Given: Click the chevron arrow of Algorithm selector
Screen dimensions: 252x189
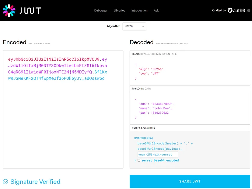Looking at the screenshot, I should click(143, 27).
